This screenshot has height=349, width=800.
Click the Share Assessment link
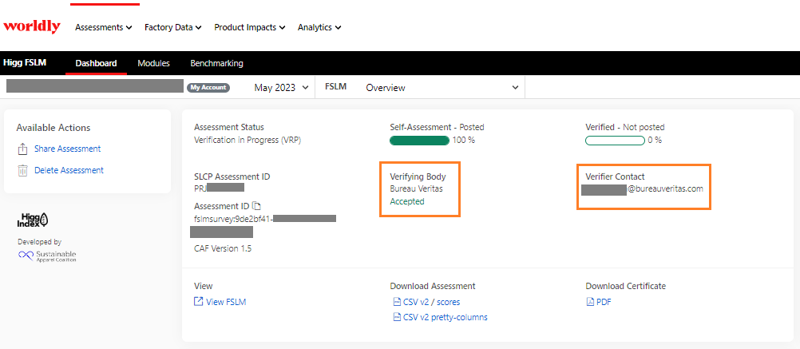pyautogui.click(x=67, y=149)
